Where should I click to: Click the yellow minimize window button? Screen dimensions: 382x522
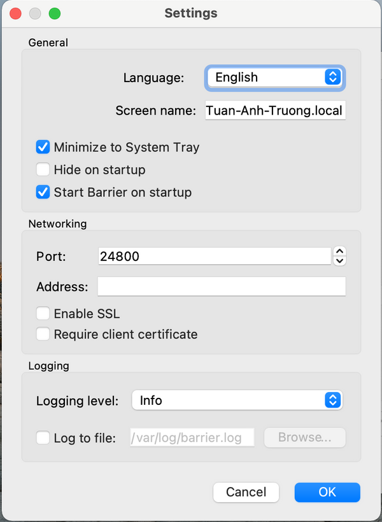pos(35,13)
